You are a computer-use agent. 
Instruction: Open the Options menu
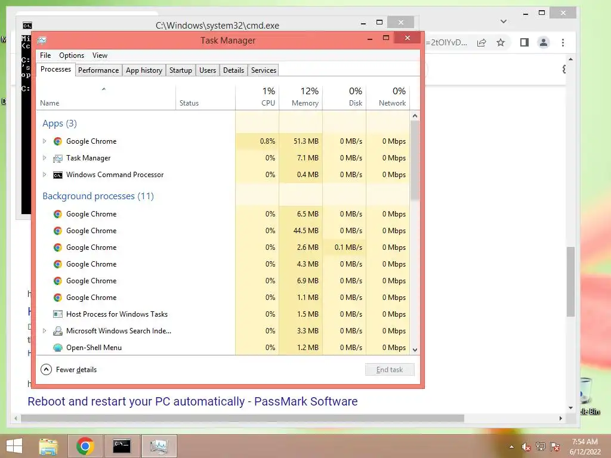click(72, 55)
